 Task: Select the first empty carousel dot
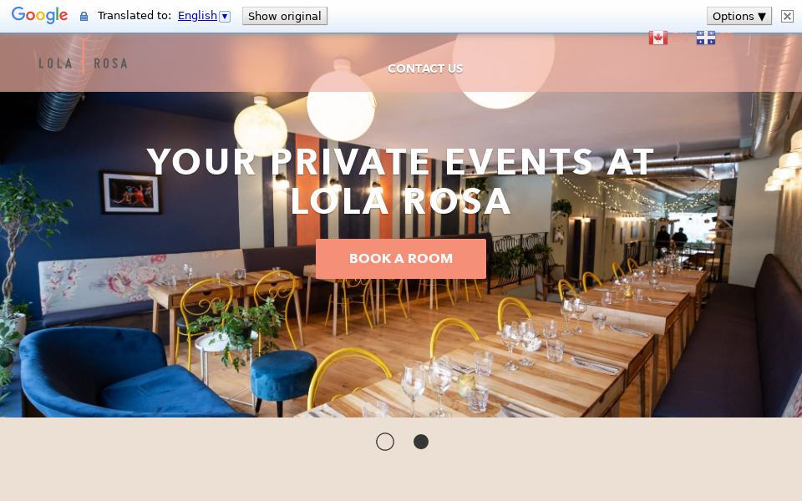pyautogui.click(x=385, y=442)
